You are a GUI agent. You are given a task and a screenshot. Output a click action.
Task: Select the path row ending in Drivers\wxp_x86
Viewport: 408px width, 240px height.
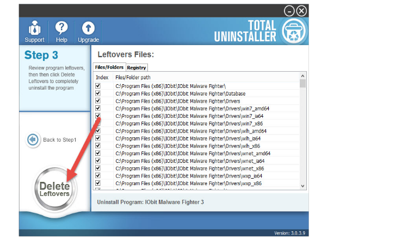(189, 184)
